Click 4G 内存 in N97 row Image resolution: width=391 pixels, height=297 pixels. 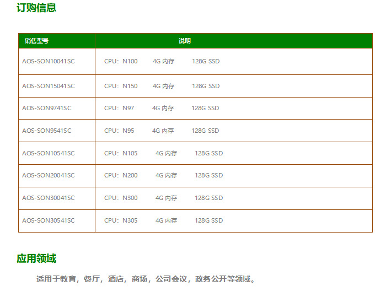163,108
